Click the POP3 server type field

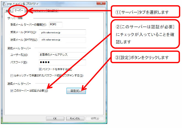pos(55,25)
